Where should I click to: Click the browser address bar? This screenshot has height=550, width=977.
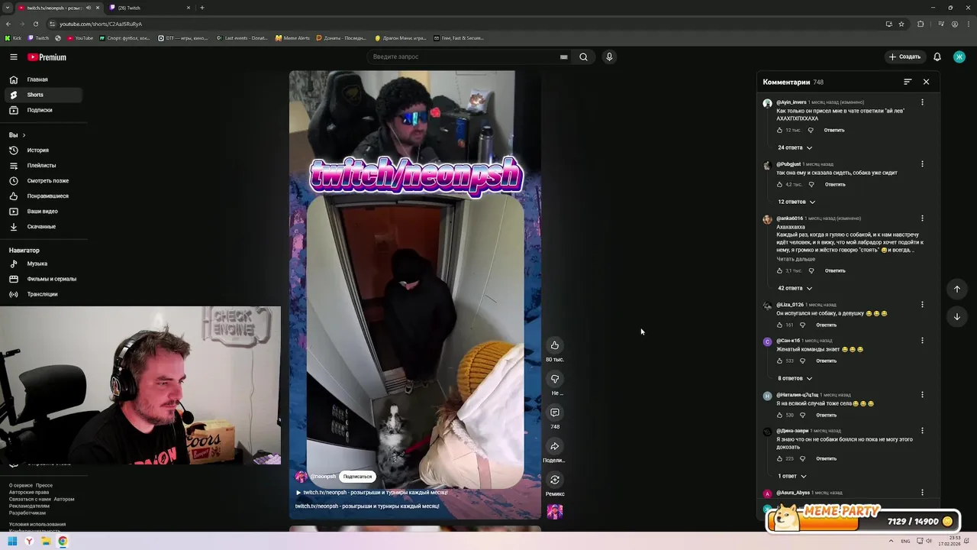coord(466,24)
